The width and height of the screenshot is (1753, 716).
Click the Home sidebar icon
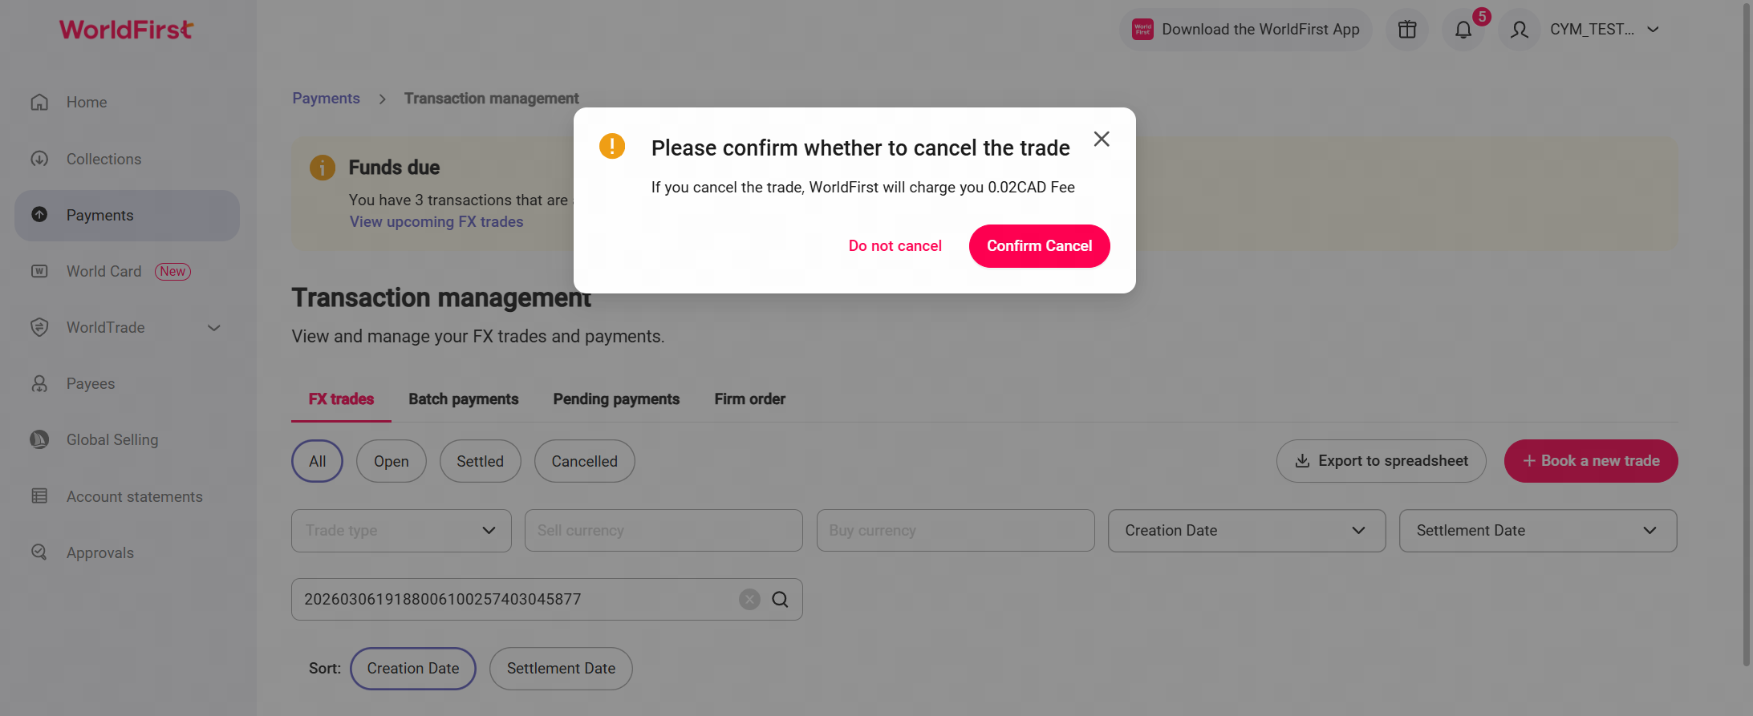39,103
